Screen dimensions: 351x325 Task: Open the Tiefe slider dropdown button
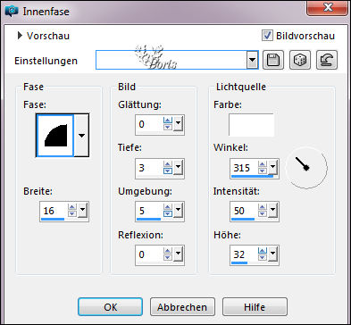click(178, 167)
